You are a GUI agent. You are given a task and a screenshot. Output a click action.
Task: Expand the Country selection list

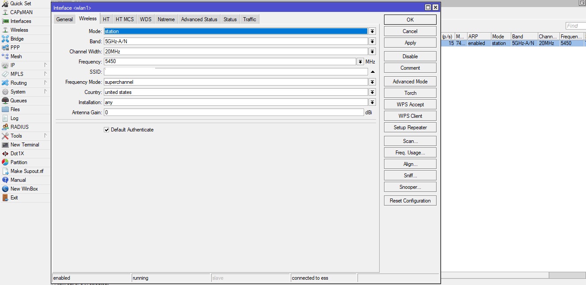pos(372,92)
